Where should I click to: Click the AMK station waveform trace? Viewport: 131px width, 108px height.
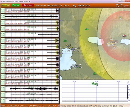[x=32, y=95]
